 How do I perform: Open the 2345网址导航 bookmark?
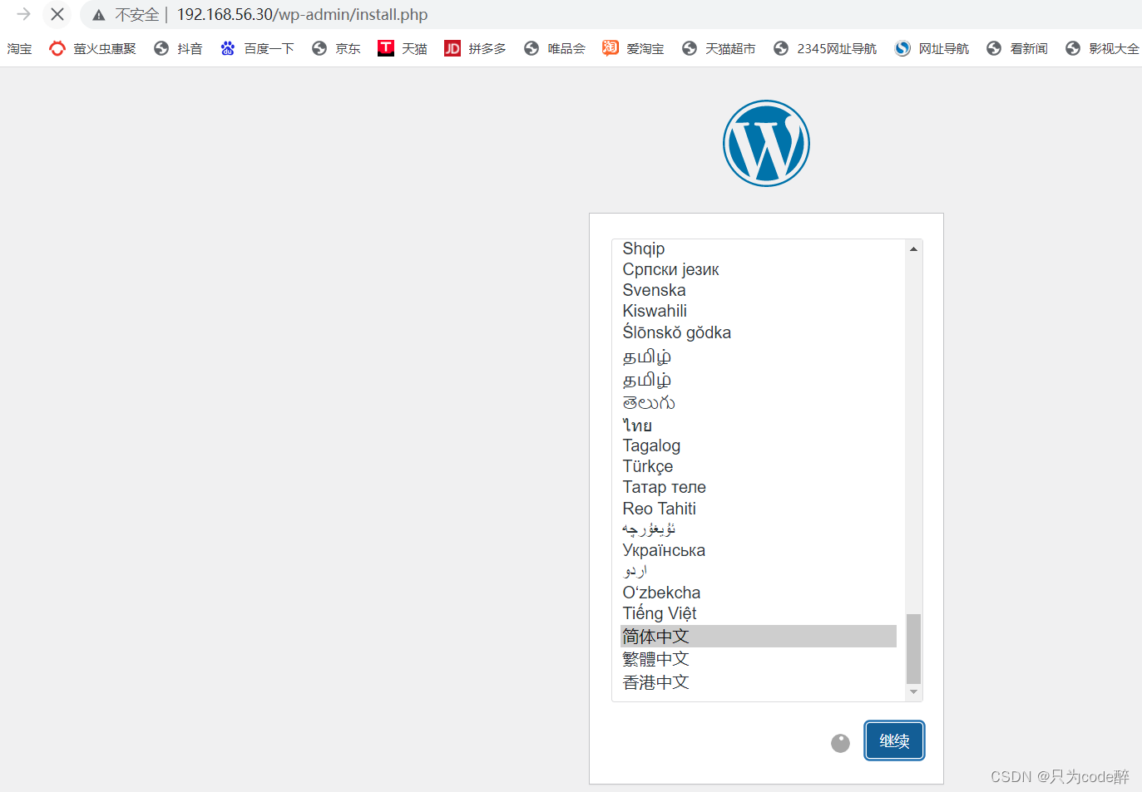825,49
